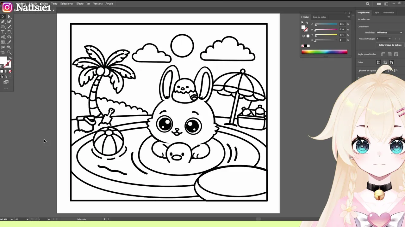Open the search icon in top bar

pos(368,4)
